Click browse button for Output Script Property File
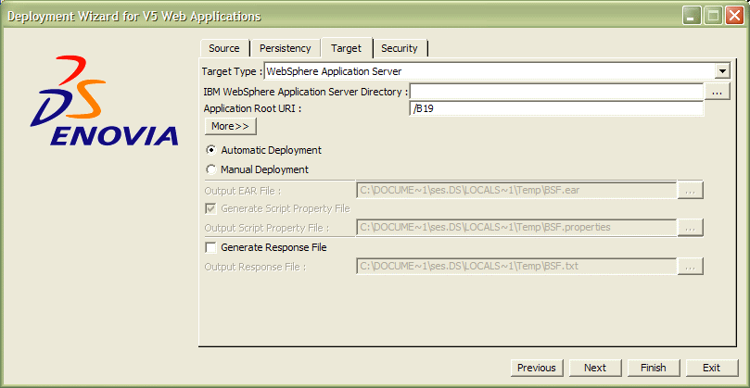This screenshot has width=750, height=388. pos(690,228)
